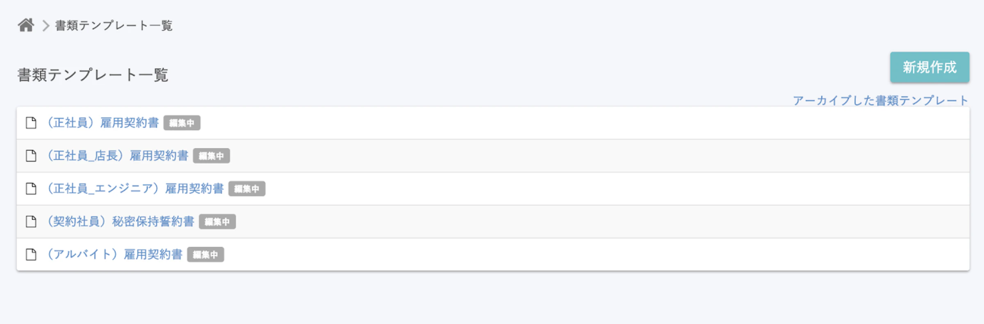984x324 pixels.
Task: Click 編集中 badge on (正社員_店長)雇用契約書
Action: (211, 156)
